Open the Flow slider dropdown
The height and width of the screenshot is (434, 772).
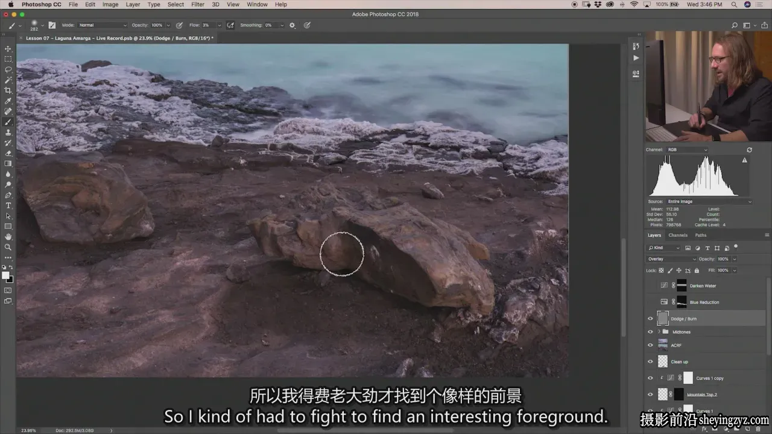pos(221,25)
